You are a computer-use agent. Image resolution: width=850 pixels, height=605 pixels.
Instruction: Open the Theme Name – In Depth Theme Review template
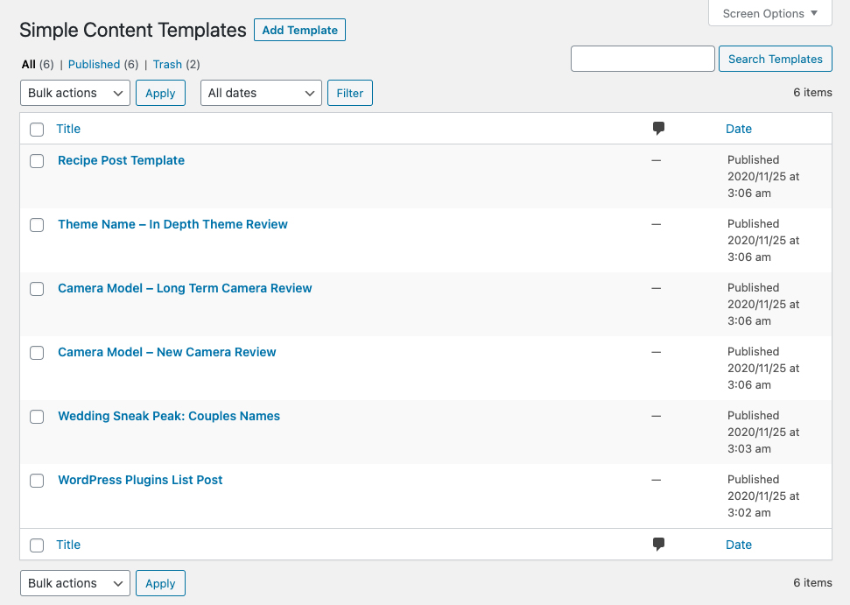pos(172,224)
